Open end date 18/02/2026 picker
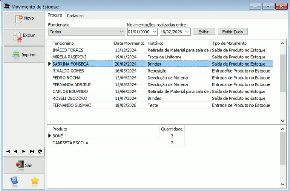290x191 pixels. pos(187,32)
